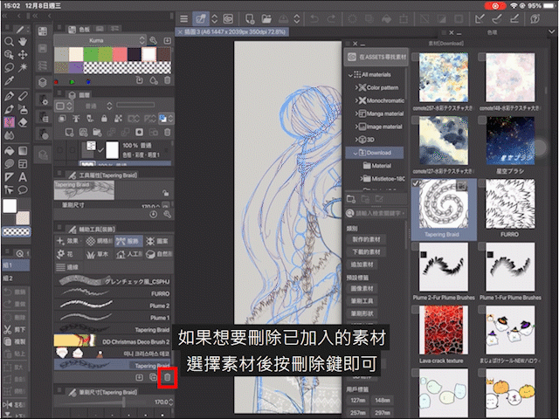Collapse the Download folder
Image resolution: width=559 pixels, height=419 pixels.
(x=355, y=153)
